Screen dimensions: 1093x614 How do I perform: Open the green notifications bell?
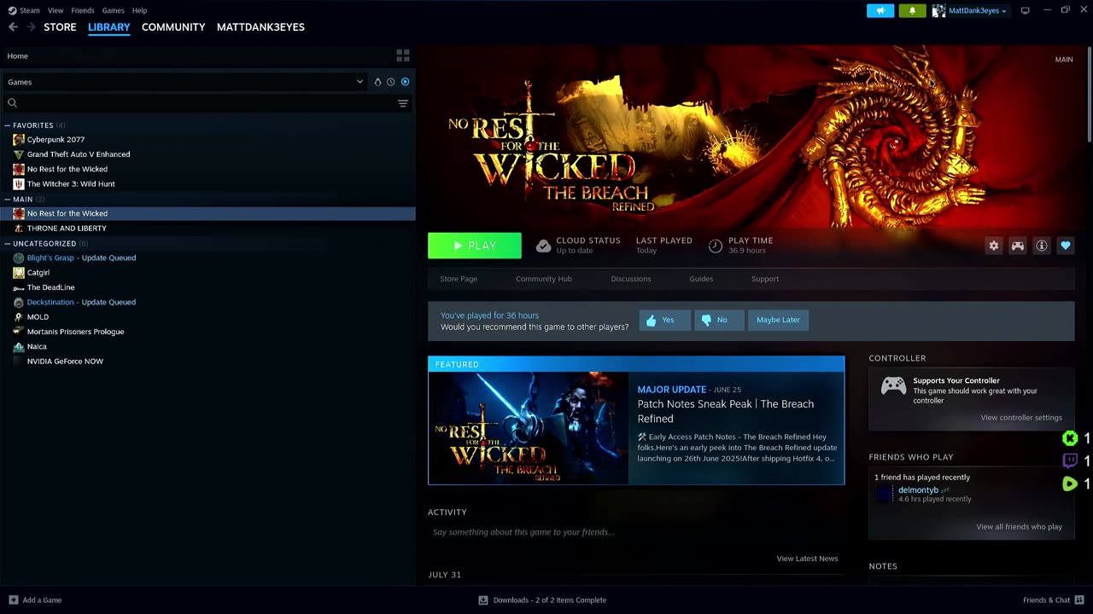(912, 10)
